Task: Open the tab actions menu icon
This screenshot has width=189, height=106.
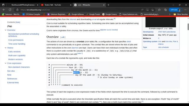Action: click(3, 5)
